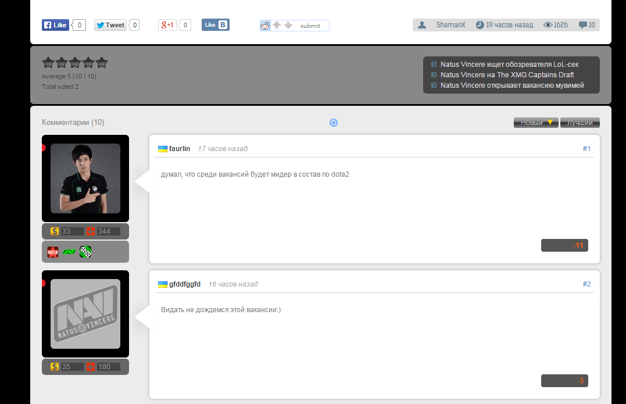This screenshot has width=626, height=404.
Task: Open gfddfggfd's NaVi avatar
Action: click(85, 314)
